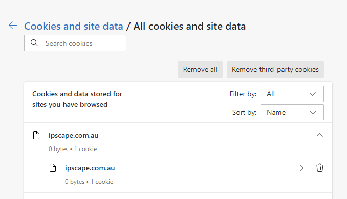
Task: Click the file icon beside the top ipscape.com.au
Action: pos(36,135)
